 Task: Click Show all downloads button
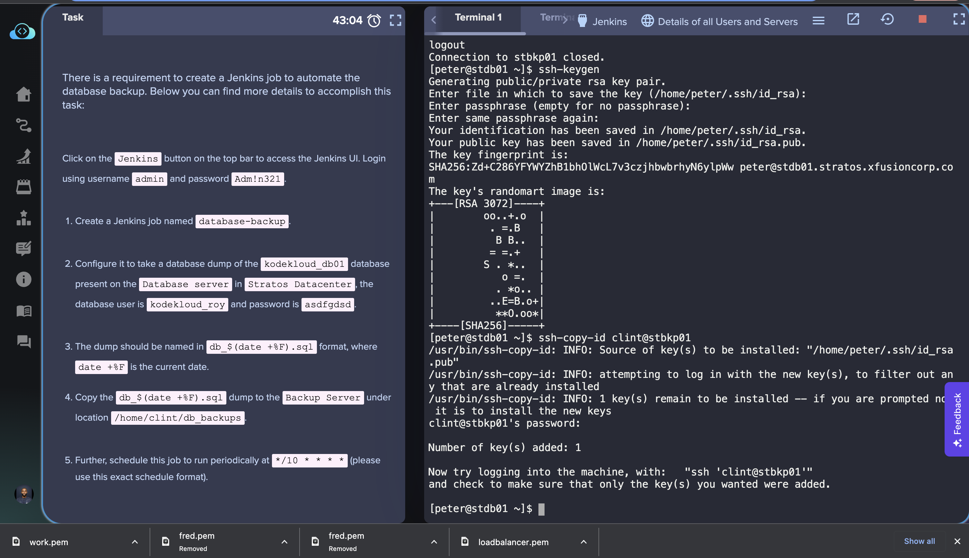click(x=919, y=541)
